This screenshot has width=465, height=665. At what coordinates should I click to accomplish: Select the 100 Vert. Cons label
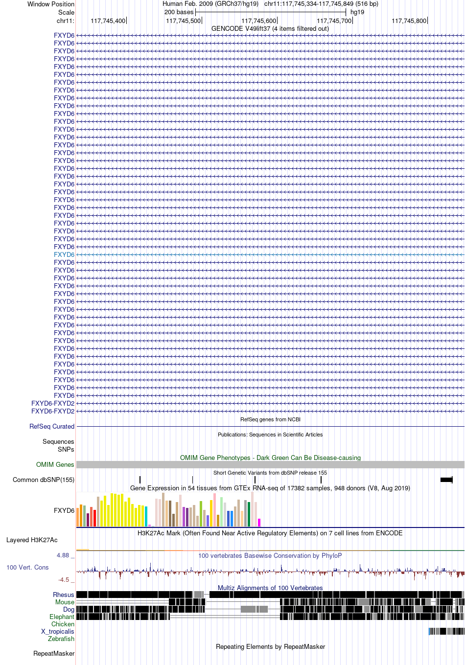click(x=27, y=568)
